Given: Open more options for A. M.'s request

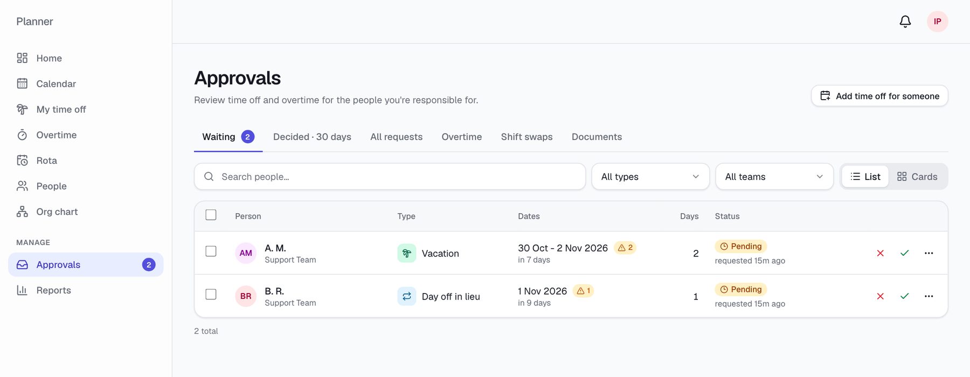Looking at the screenshot, I should (x=929, y=253).
